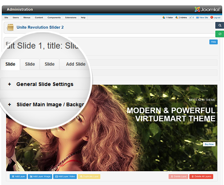Click Add Layer: Image button
The width and height of the screenshot is (224, 185).
tap(40, 176)
